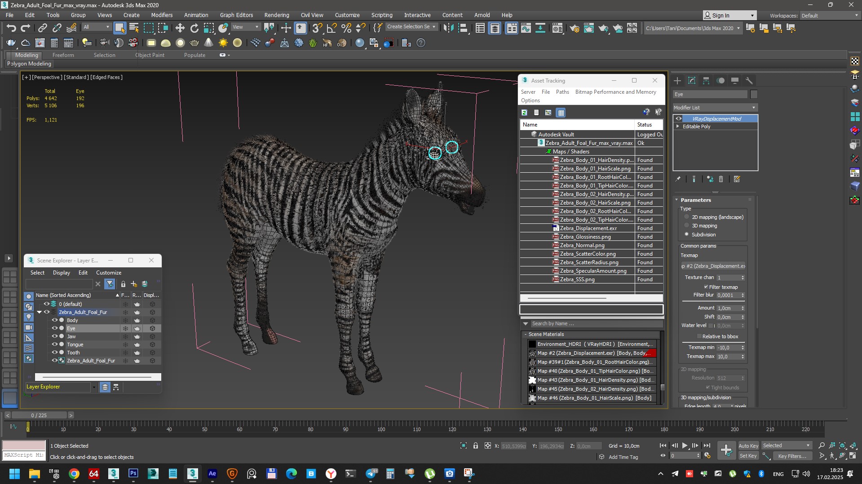Uncheck Filter texmap checkbox
Screen dimensions: 862x484
point(706,287)
